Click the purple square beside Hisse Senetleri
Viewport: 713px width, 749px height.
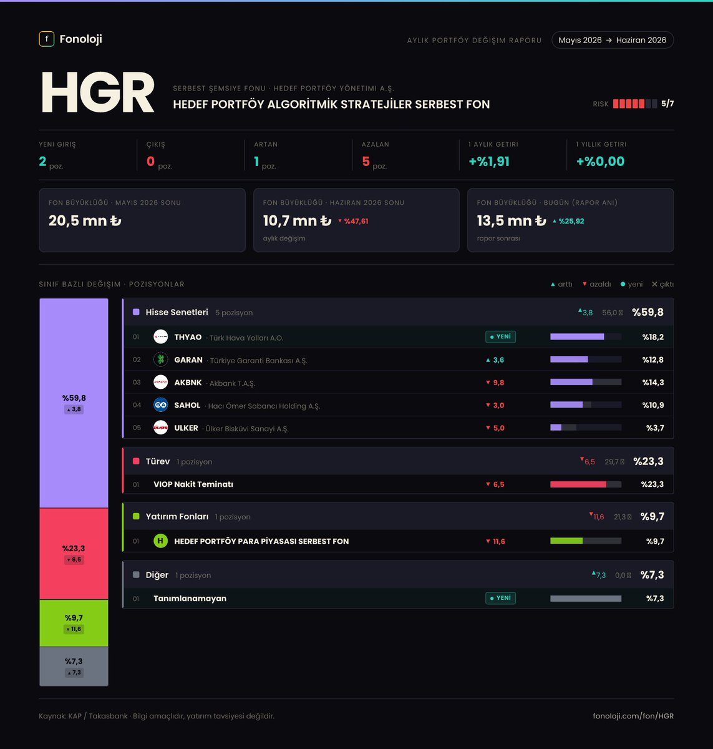click(x=136, y=312)
